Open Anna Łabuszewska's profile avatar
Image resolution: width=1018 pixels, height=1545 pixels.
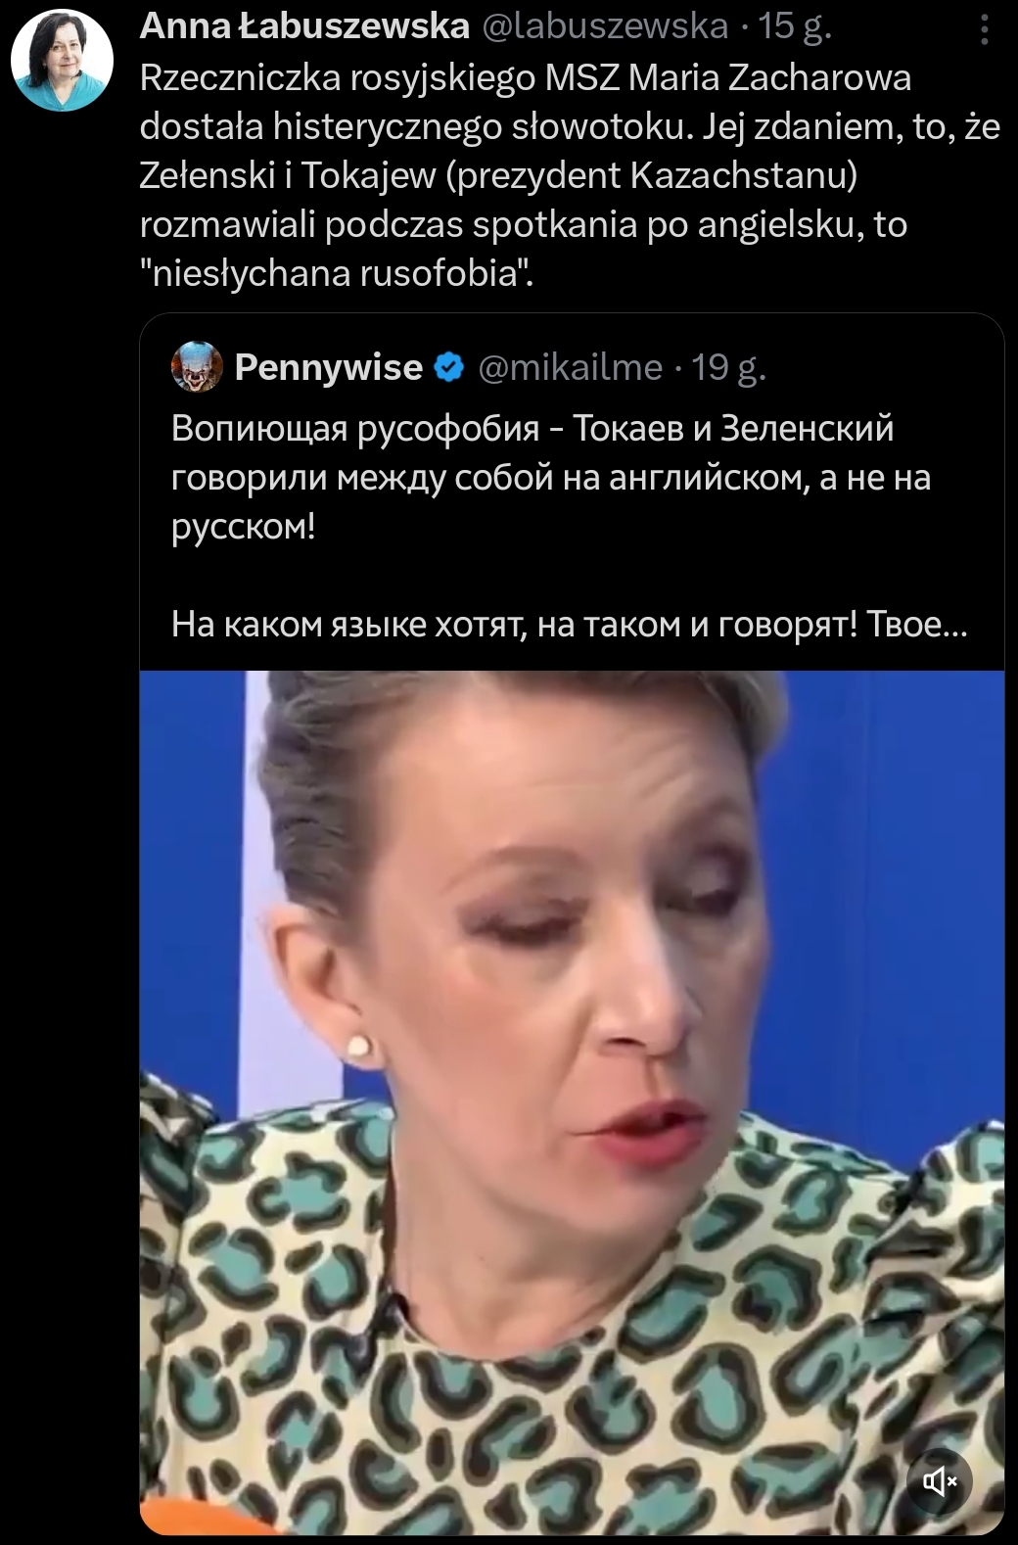[x=62, y=62]
